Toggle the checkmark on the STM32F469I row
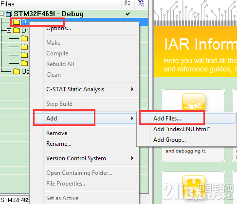This screenshot has height=204, width=237. click(x=128, y=14)
